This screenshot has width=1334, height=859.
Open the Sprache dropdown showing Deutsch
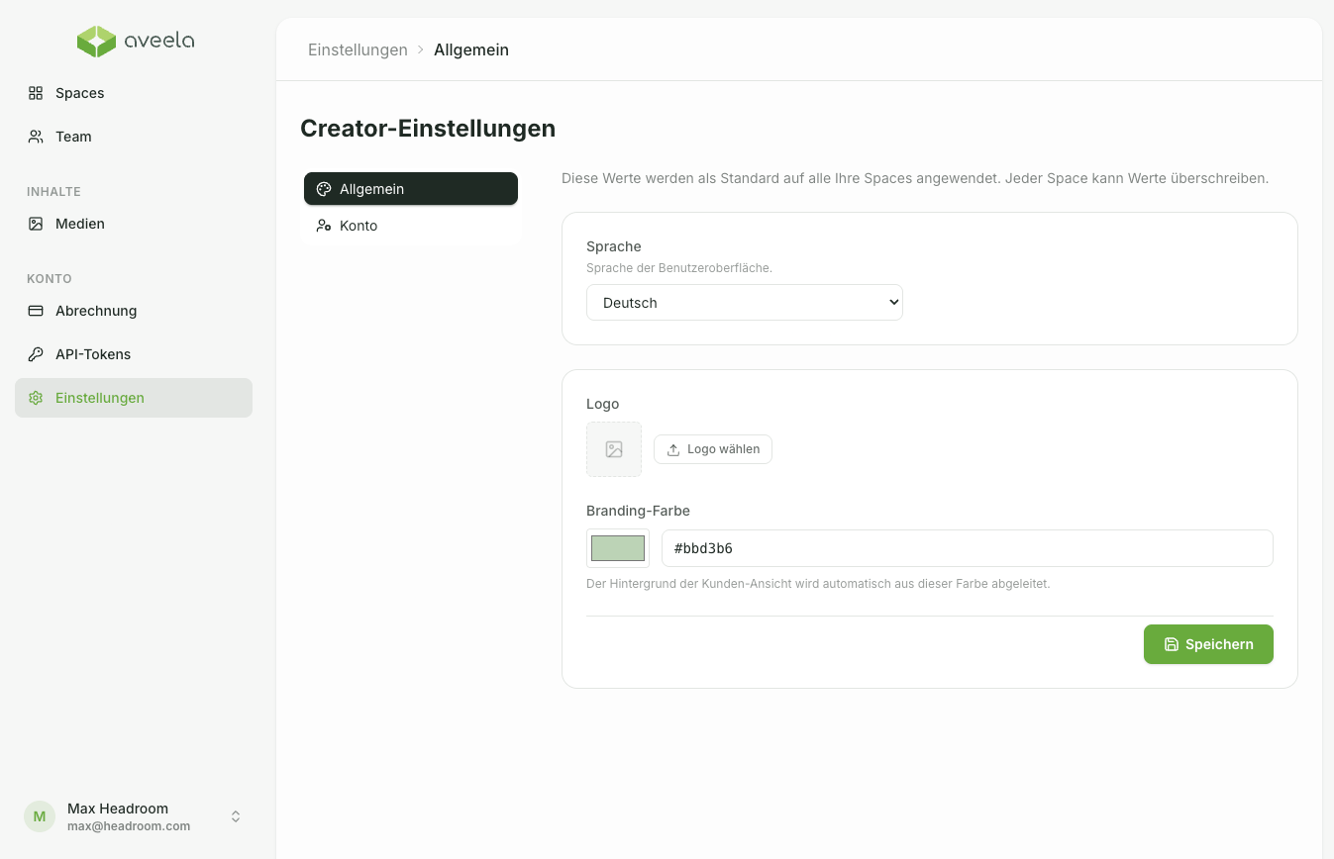point(745,303)
